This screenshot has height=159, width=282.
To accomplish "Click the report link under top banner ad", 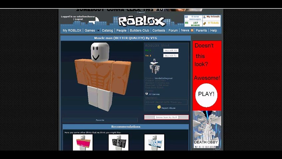I will [141, 12].
